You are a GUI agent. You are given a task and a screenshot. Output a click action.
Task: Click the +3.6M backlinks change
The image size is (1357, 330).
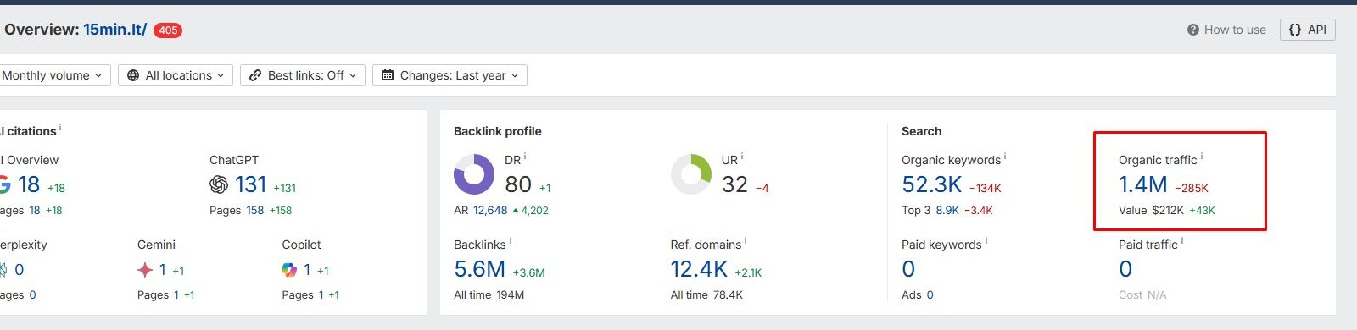click(528, 273)
